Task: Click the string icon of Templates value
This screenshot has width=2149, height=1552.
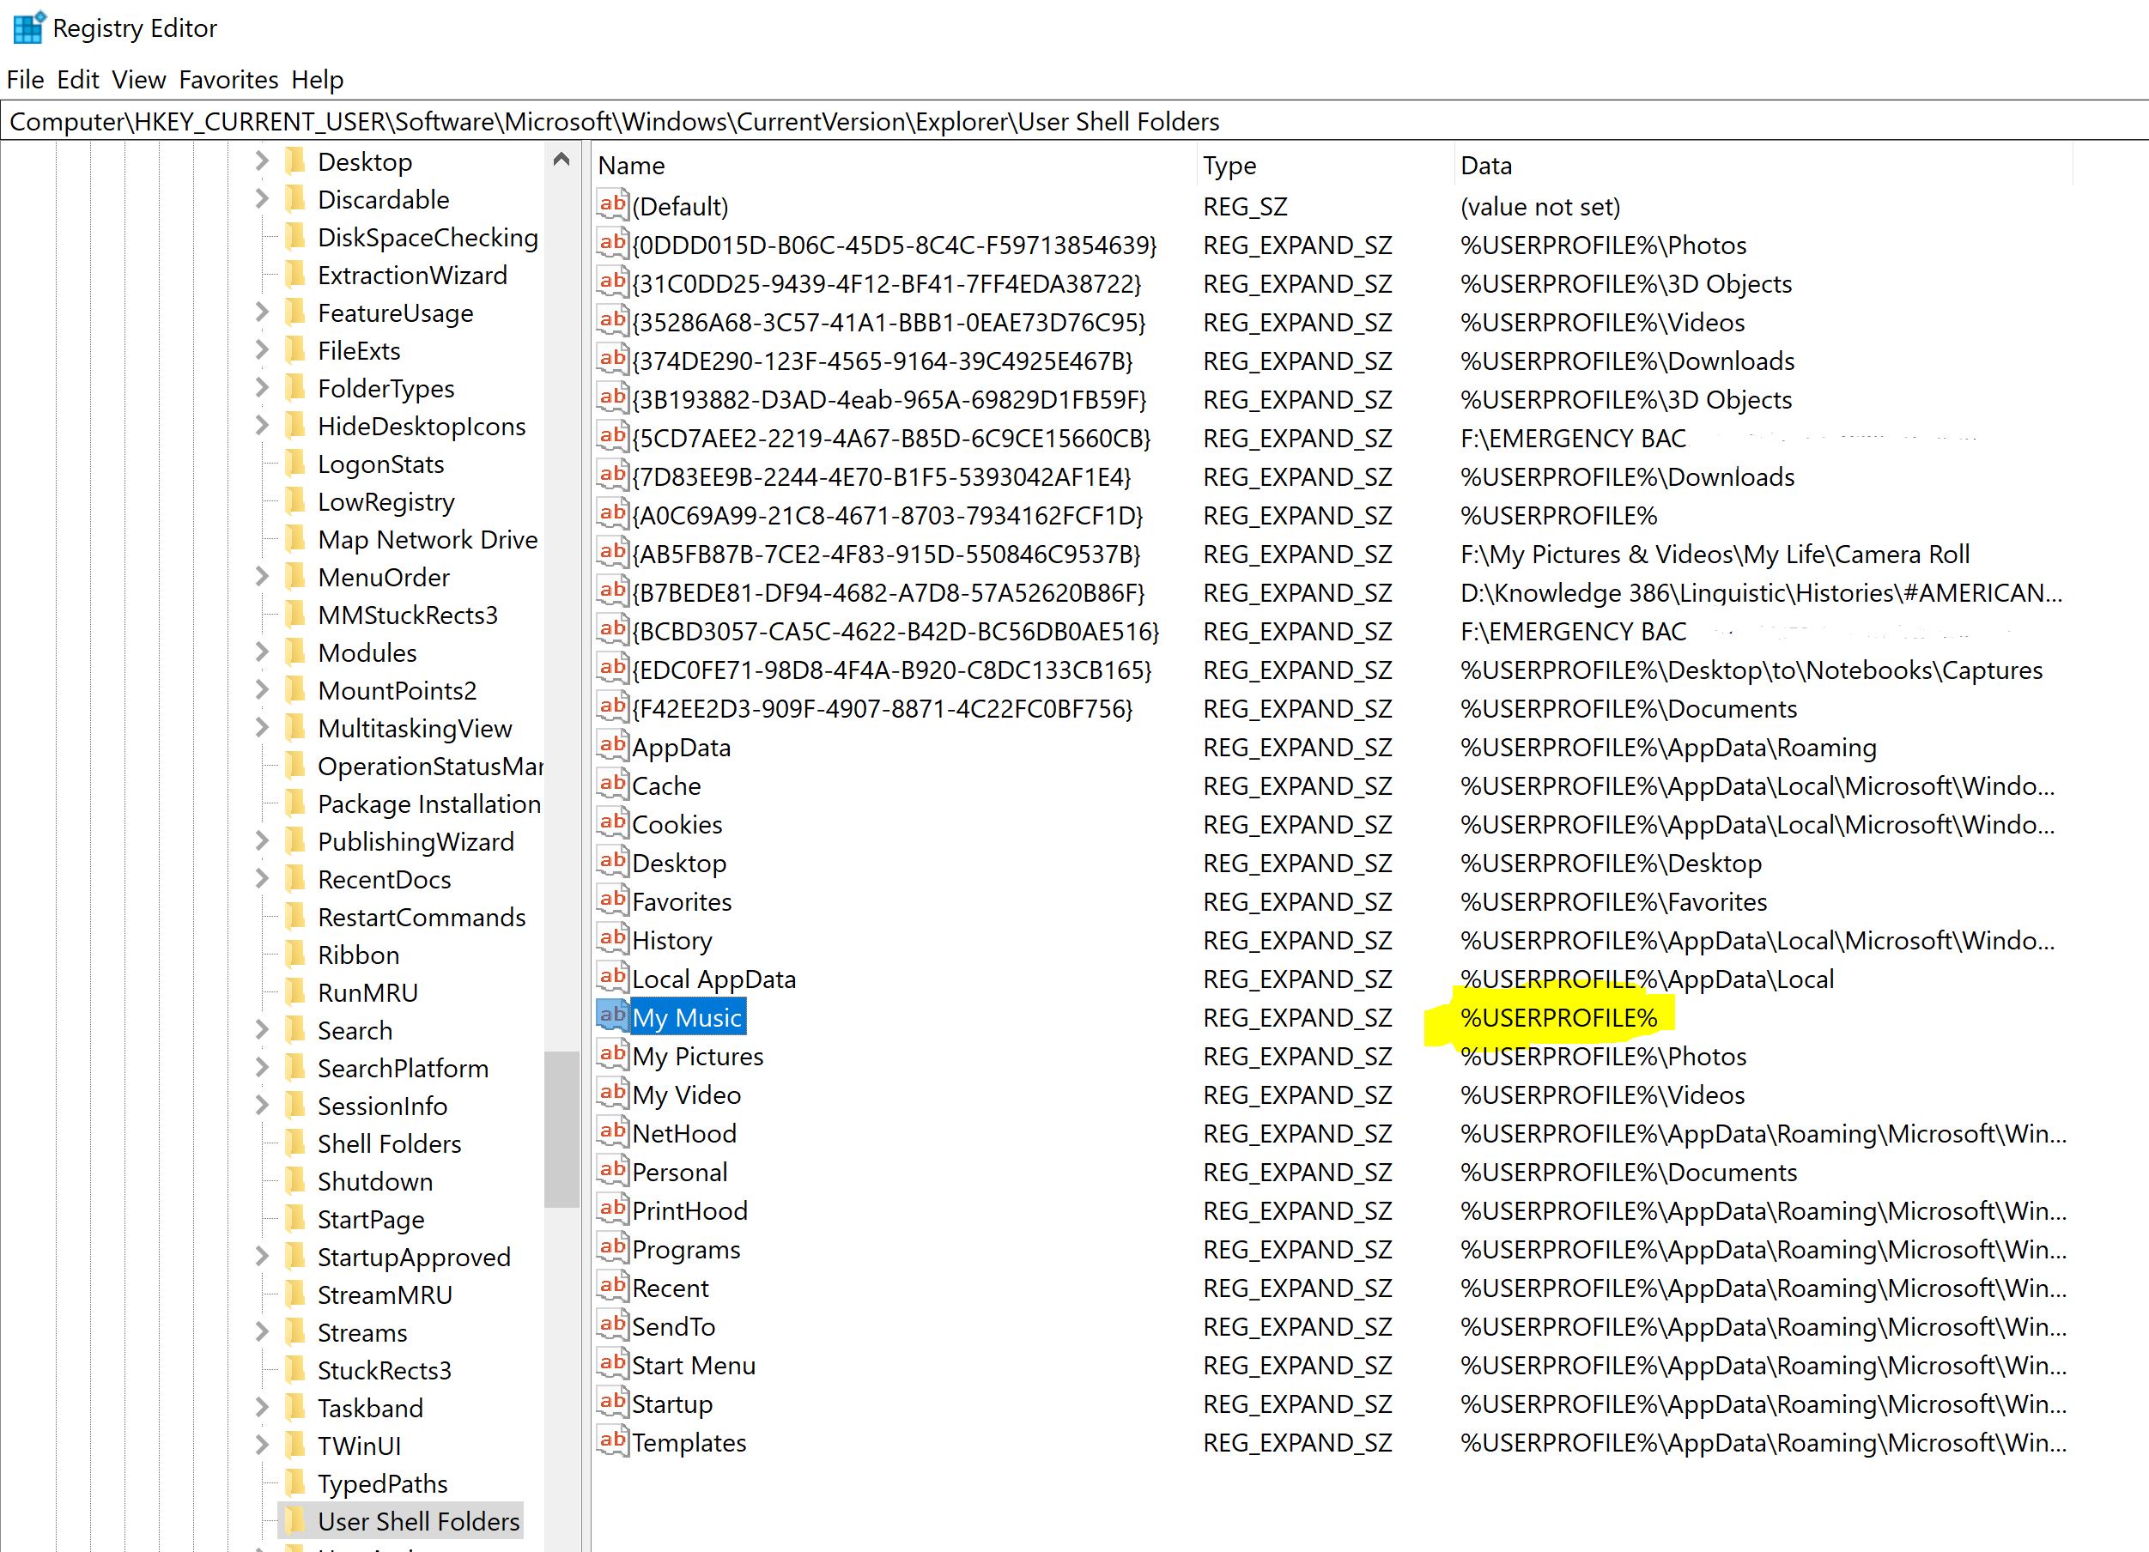Action: tap(612, 1440)
